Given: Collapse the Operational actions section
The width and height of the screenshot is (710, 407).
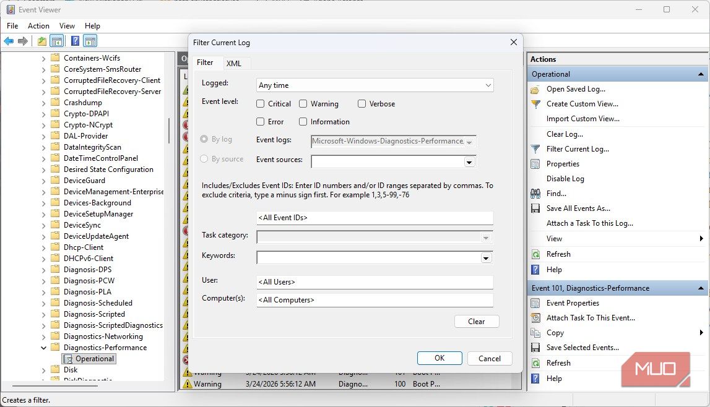Looking at the screenshot, I should click(x=701, y=74).
